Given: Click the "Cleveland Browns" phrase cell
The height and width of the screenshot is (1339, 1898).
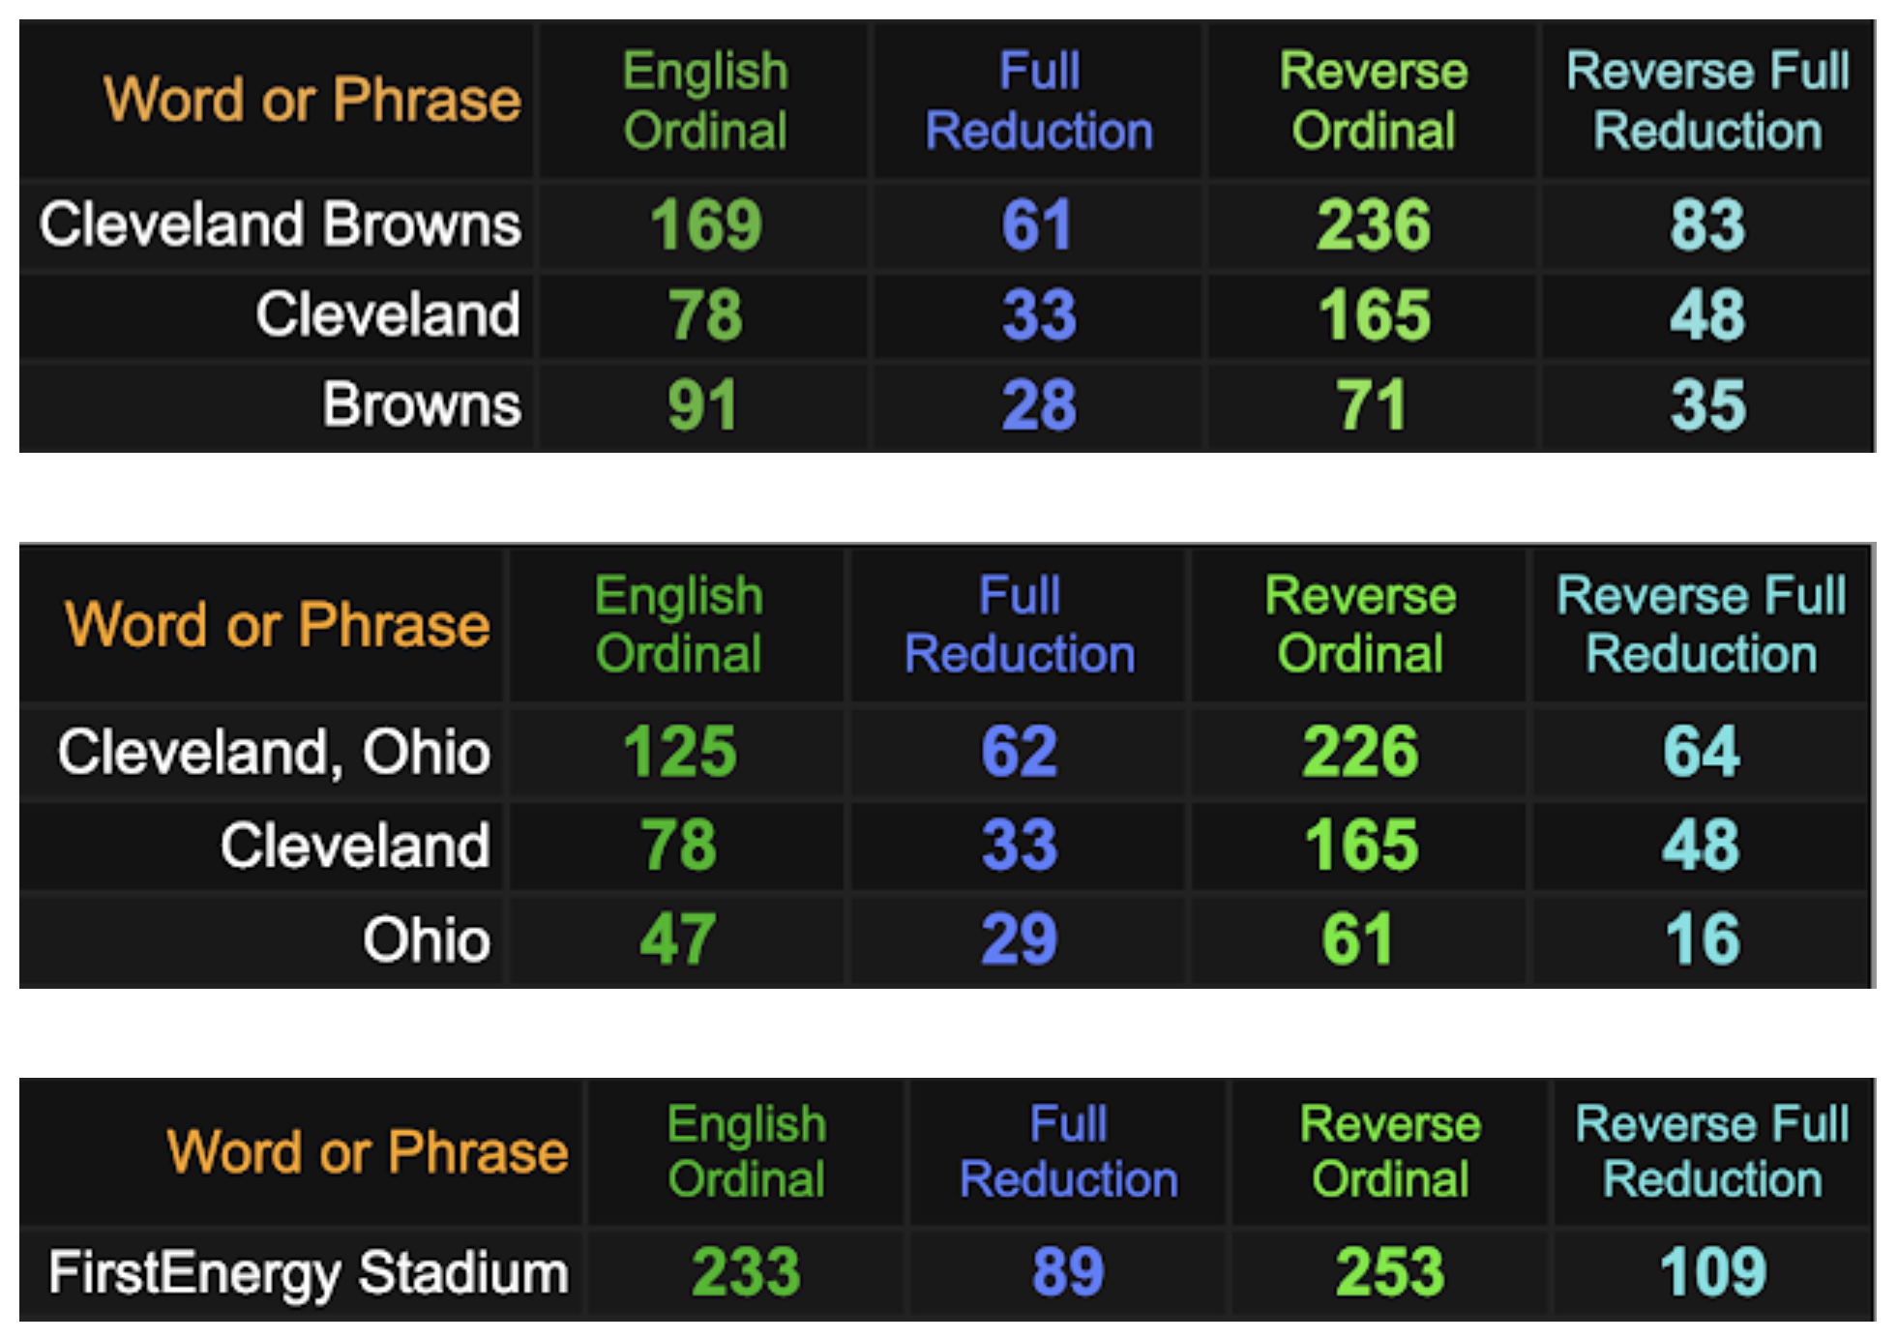Looking at the screenshot, I should (280, 224).
